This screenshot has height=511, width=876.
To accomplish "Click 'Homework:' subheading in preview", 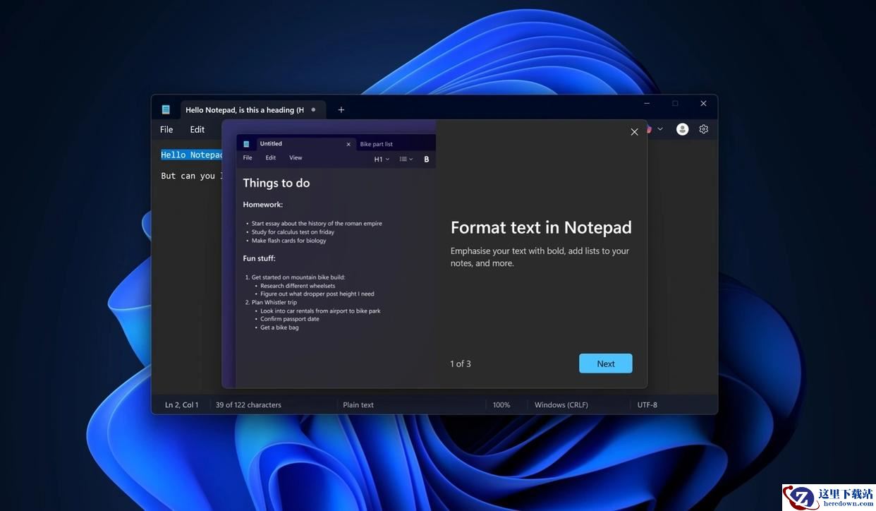I will click(x=263, y=205).
